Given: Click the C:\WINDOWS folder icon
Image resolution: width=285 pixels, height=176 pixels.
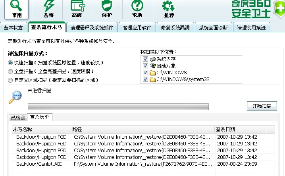Looking at the screenshot, I should [153, 73].
